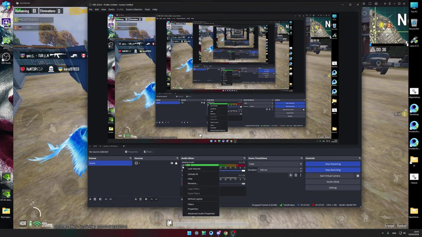Viewport: 422px width, 237px height.
Task: Open rufus-4.13 desktop shortcut
Action: click(414, 41)
